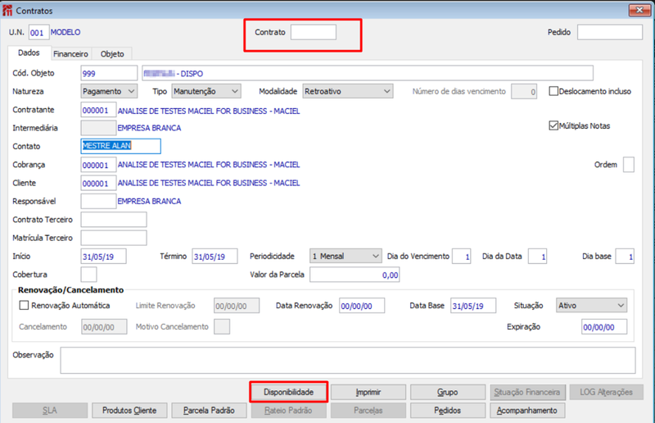Click the Pedidos button
The image size is (655, 423).
447,411
